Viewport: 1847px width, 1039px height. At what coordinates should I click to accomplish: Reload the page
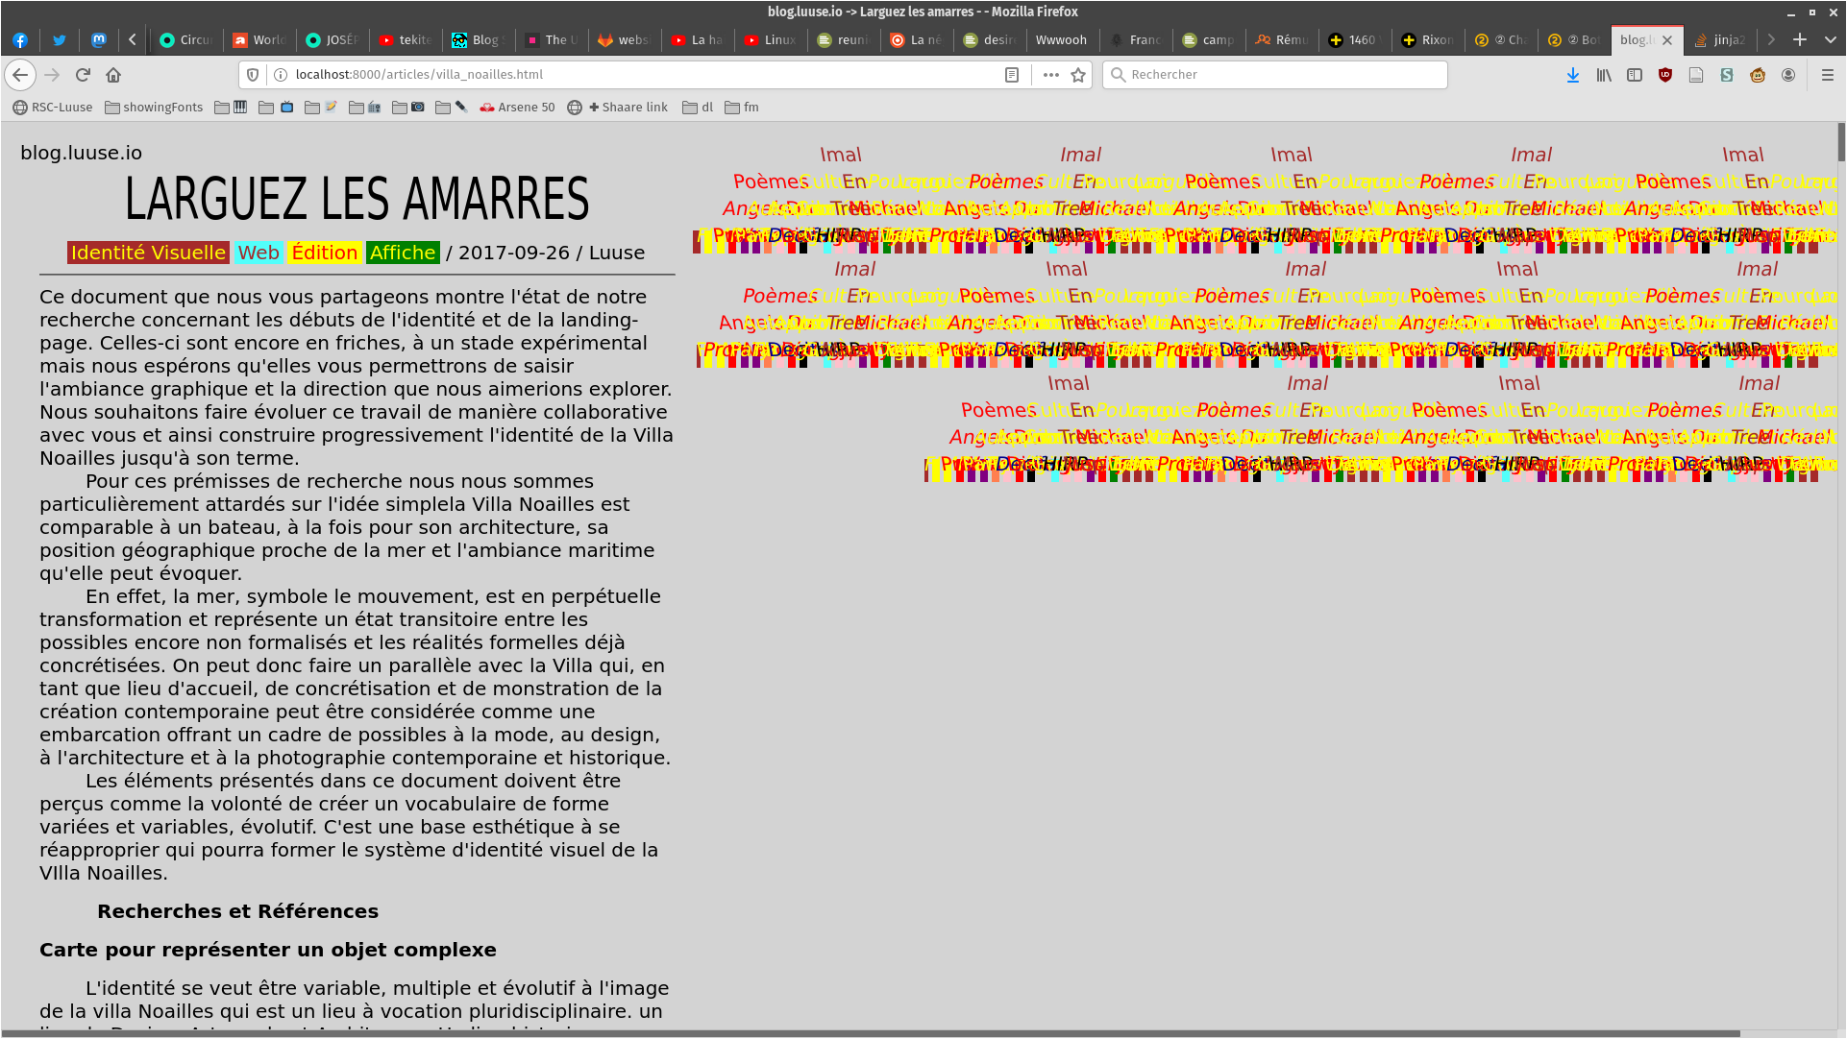(83, 75)
